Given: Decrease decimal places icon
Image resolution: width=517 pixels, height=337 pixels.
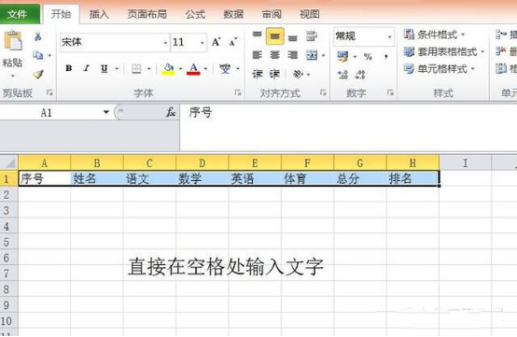Looking at the screenshot, I should 360,75.
